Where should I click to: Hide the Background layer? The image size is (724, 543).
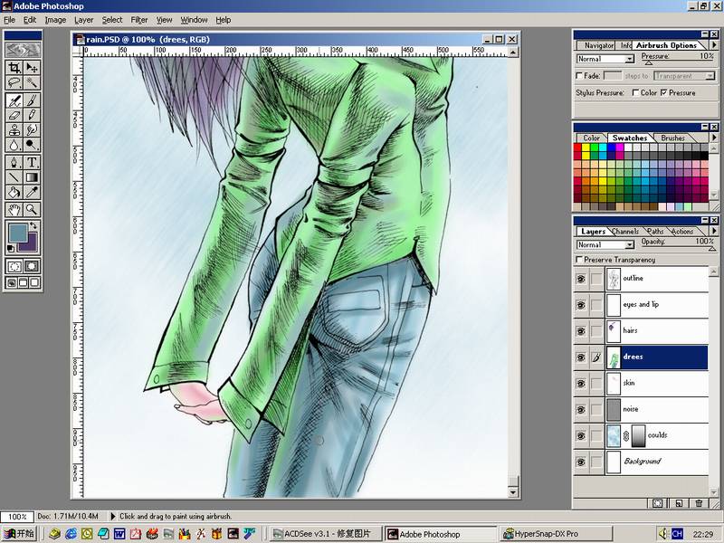click(x=581, y=462)
